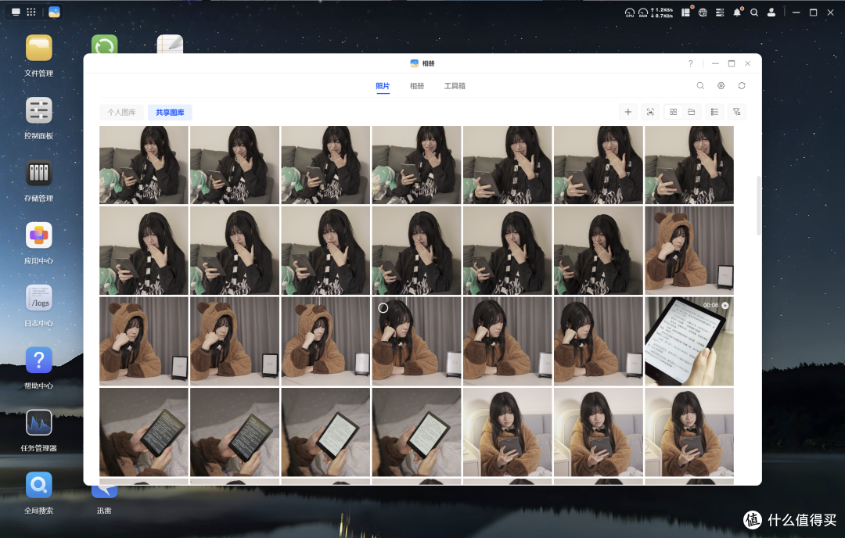Open album settings gear icon
The width and height of the screenshot is (845, 538).
(x=721, y=86)
